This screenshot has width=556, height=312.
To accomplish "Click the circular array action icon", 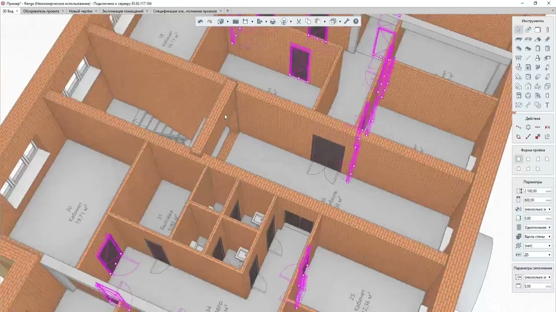I will pyautogui.click(x=528, y=127).
